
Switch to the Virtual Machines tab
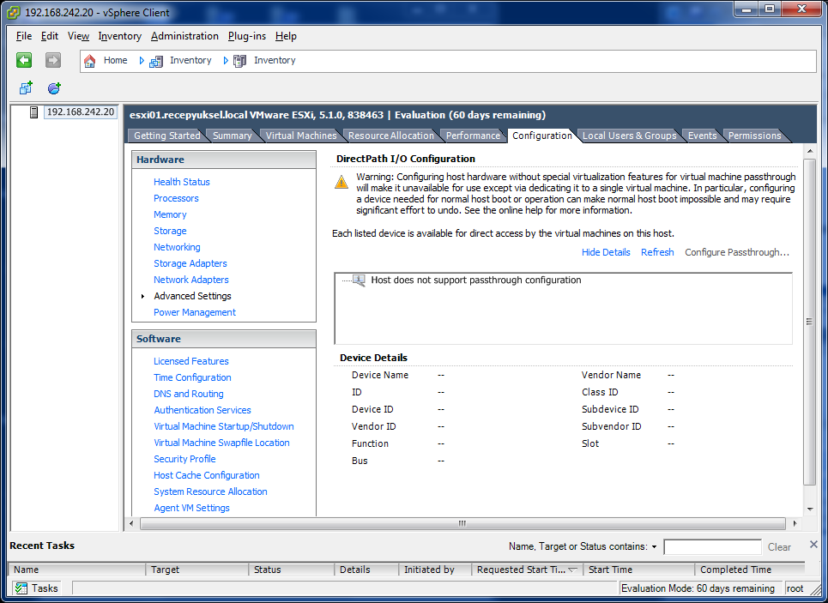pyautogui.click(x=301, y=136)
